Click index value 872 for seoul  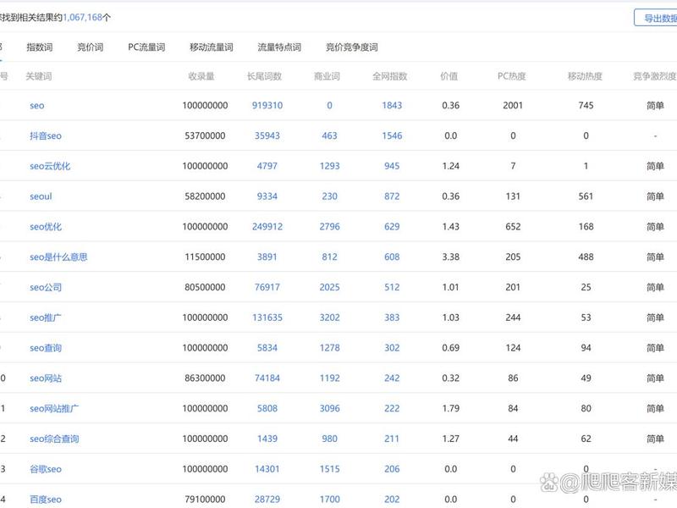392,196
